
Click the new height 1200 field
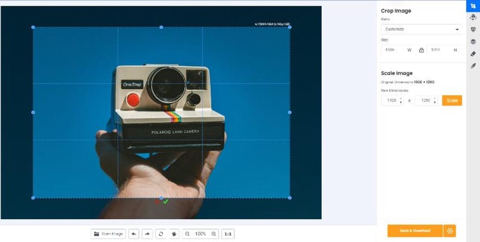426,100
